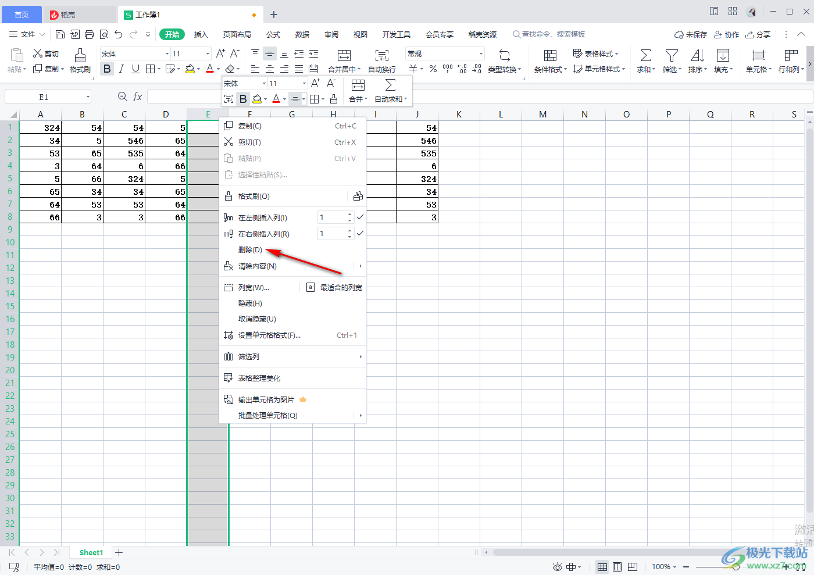Open the number format dropdown (常规)
Screen dimensions: 814x575
pyautogui.click(x=481, y=53)
